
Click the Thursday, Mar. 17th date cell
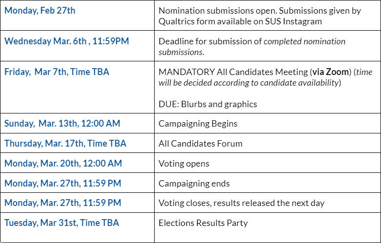pos(65,144)
